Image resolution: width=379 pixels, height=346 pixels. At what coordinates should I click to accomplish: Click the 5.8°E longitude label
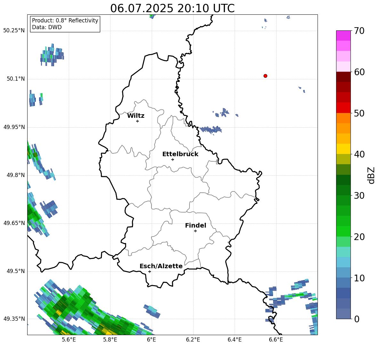110,340
